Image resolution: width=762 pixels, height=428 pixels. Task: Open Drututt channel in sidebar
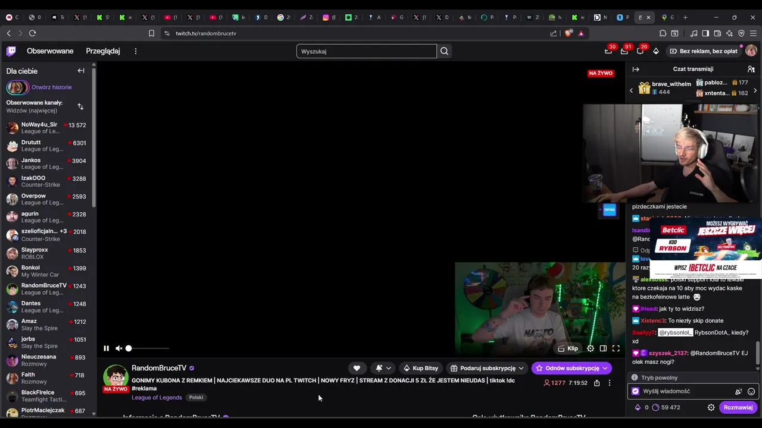coord(46,146)
